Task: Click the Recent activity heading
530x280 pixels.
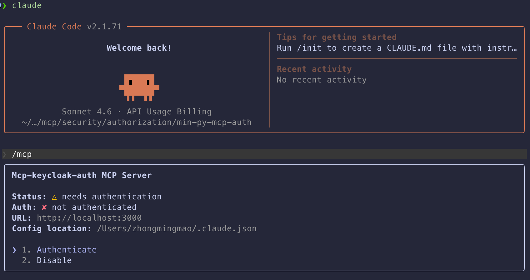Action: [314, 69]
